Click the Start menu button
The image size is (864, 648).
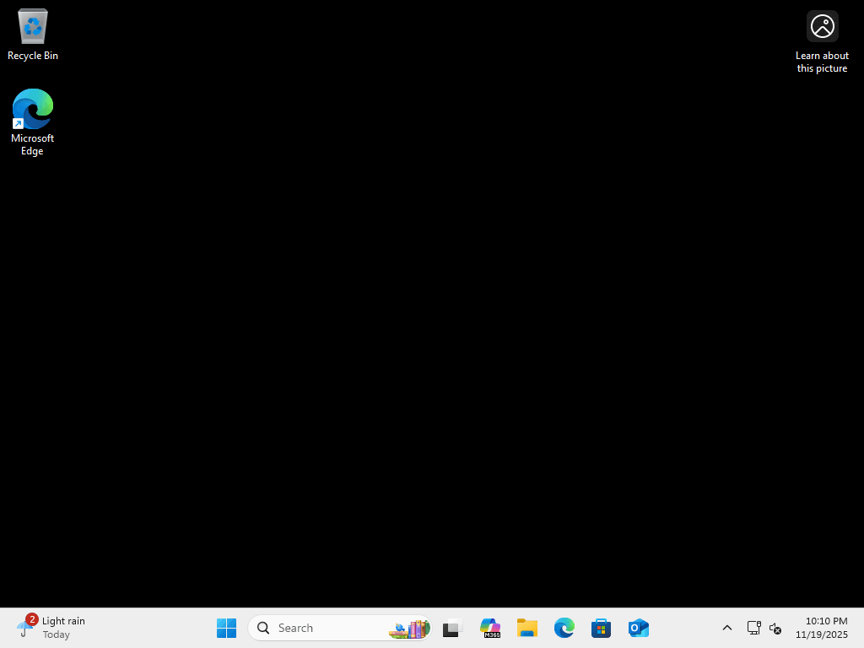point(226,628)
